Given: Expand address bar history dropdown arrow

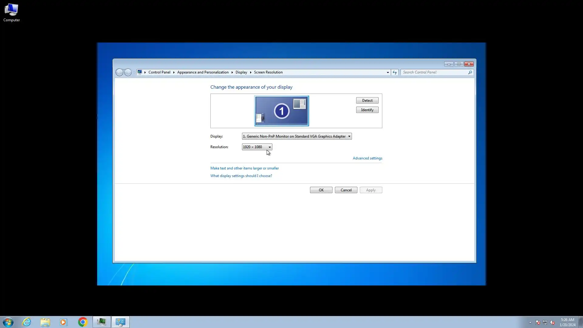Looking at the screenshot, I should [388, 72].
